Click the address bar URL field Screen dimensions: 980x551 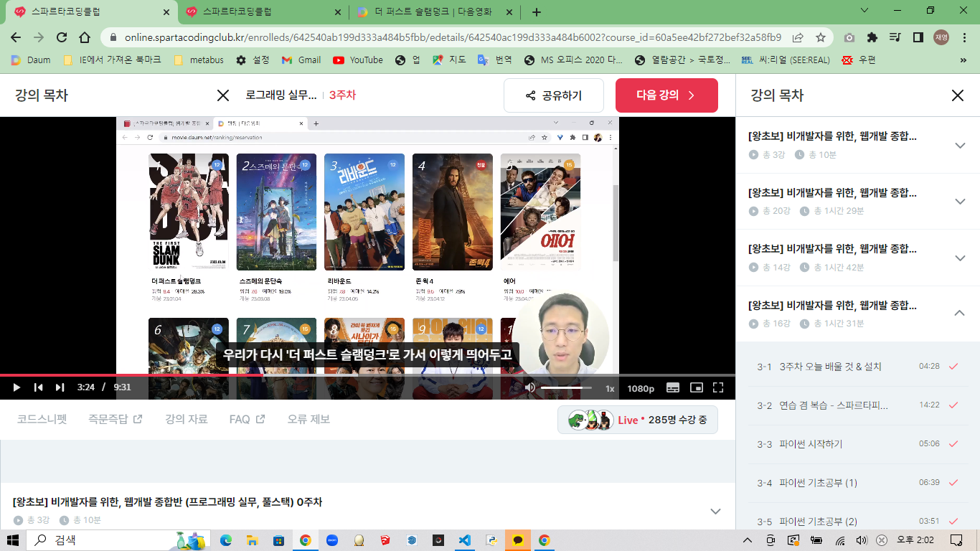pos(452,37)
